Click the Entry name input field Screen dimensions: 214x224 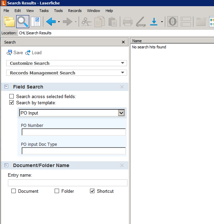point(68,183)
